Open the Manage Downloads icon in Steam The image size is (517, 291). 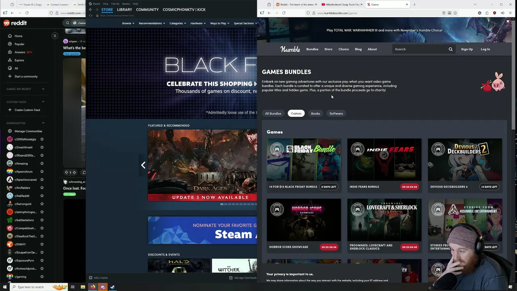pyautogui.click(x=231, y=278)
